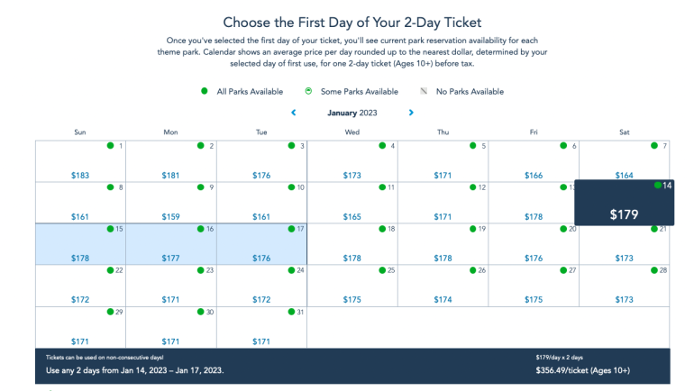The width and height of the screenshot is (694, 391).
Task: Click green availability dot on January 18
Action: click(381, 229)
